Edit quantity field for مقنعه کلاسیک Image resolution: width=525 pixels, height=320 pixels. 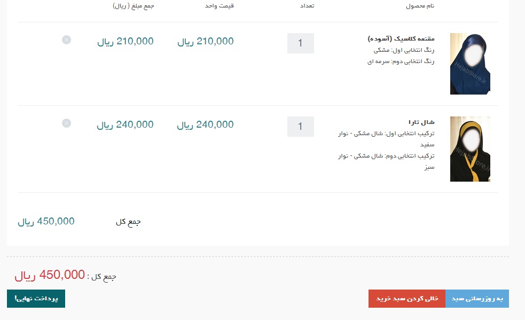coord(300,43)
